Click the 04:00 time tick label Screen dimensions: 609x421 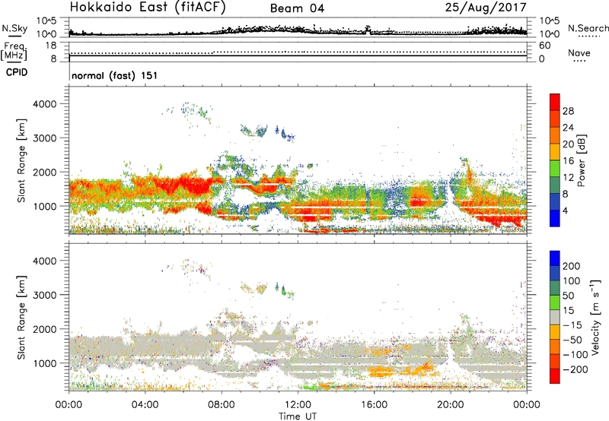(x=145, y=405)
